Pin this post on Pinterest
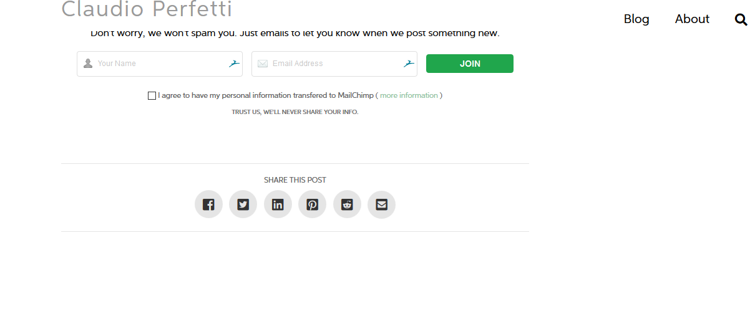The height and width of the screenshot is (316, 755). [x=313, y=204]
